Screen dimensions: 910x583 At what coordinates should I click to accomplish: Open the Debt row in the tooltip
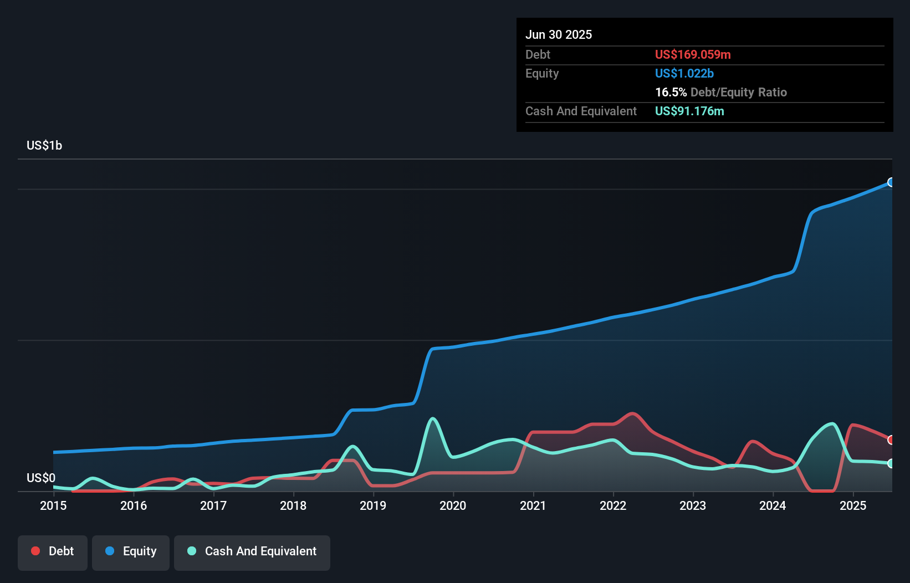pyautogui.click(x=538, y=55)
